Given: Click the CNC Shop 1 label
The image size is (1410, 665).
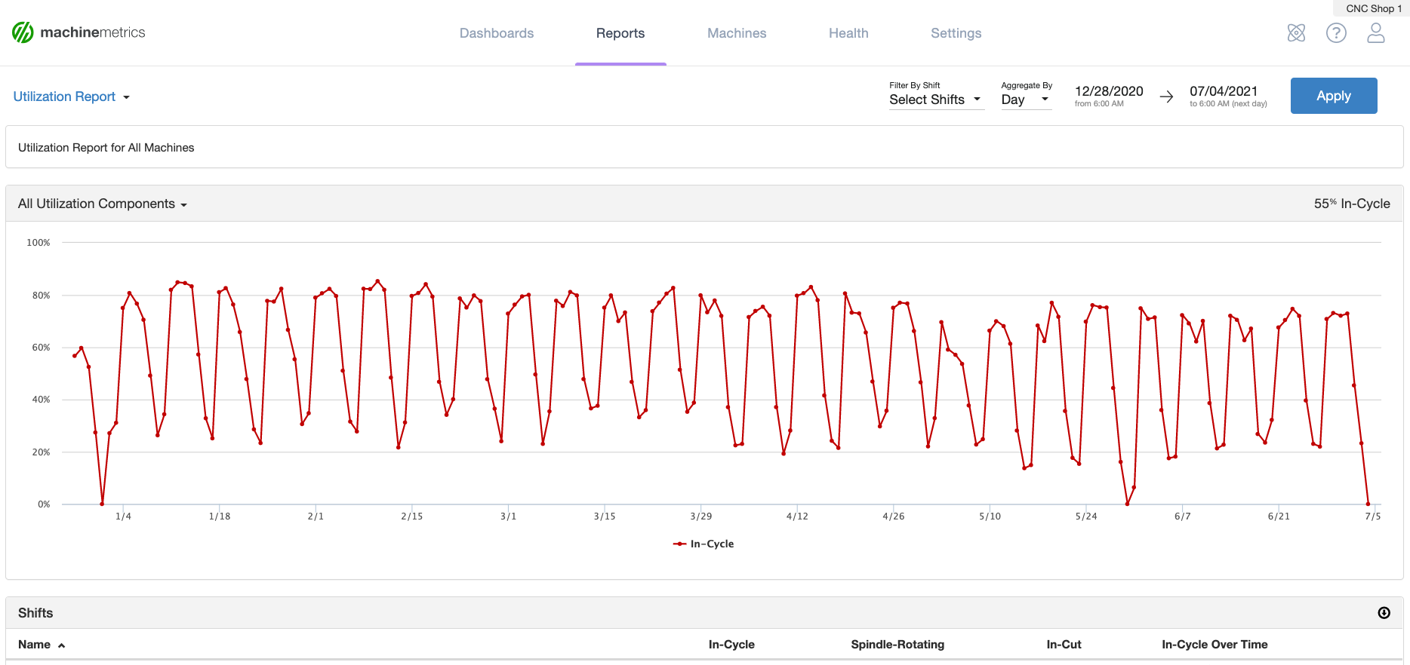Looking at the screenshot, I should [1373, 8].
